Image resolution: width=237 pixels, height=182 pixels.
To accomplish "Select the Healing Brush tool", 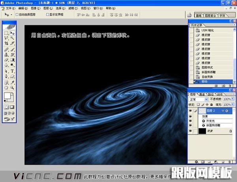I will pos(6,49).
